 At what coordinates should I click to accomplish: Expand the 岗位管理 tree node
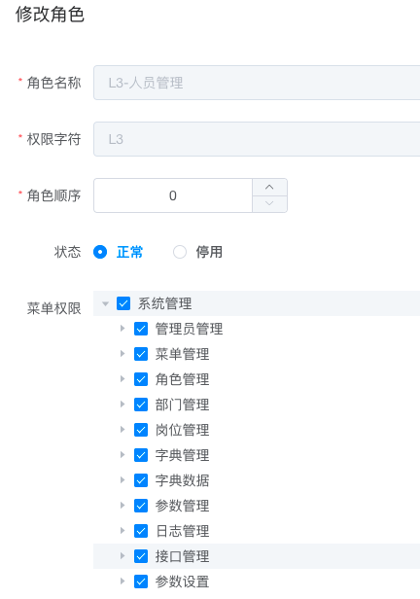coord(122,430)
